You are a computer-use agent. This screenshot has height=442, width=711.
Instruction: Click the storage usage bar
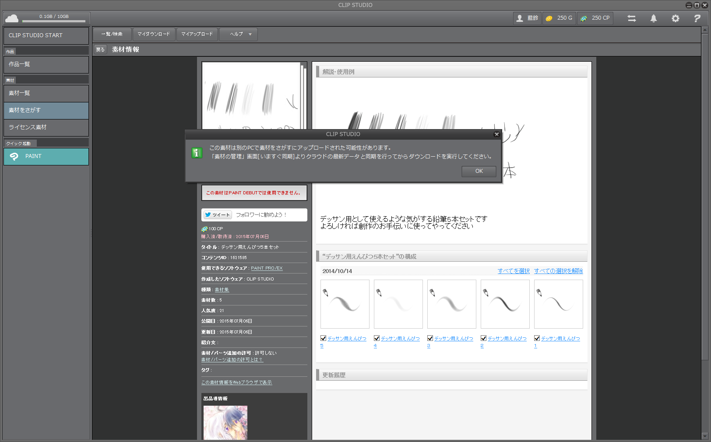coord(54,21)
